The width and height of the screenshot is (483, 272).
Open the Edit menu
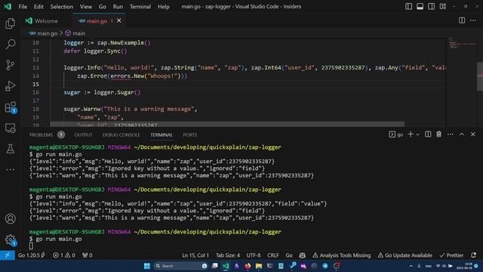point(38,7)
